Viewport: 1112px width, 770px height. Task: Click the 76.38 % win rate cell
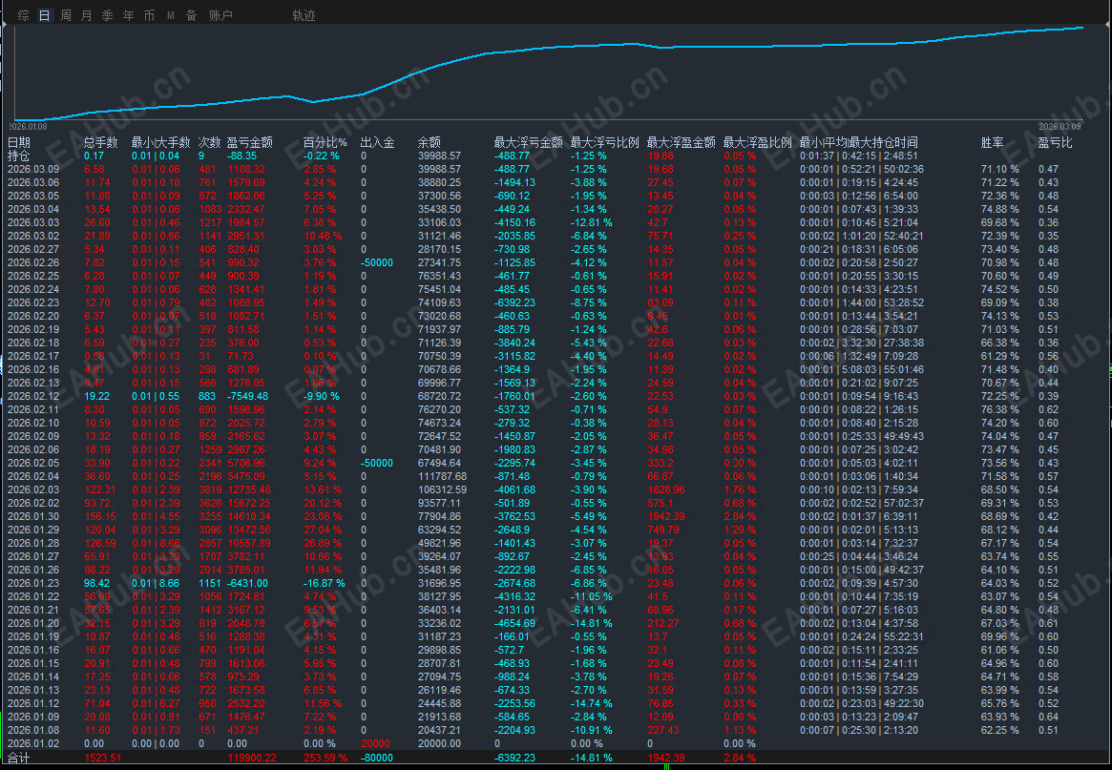point(1000,410)
